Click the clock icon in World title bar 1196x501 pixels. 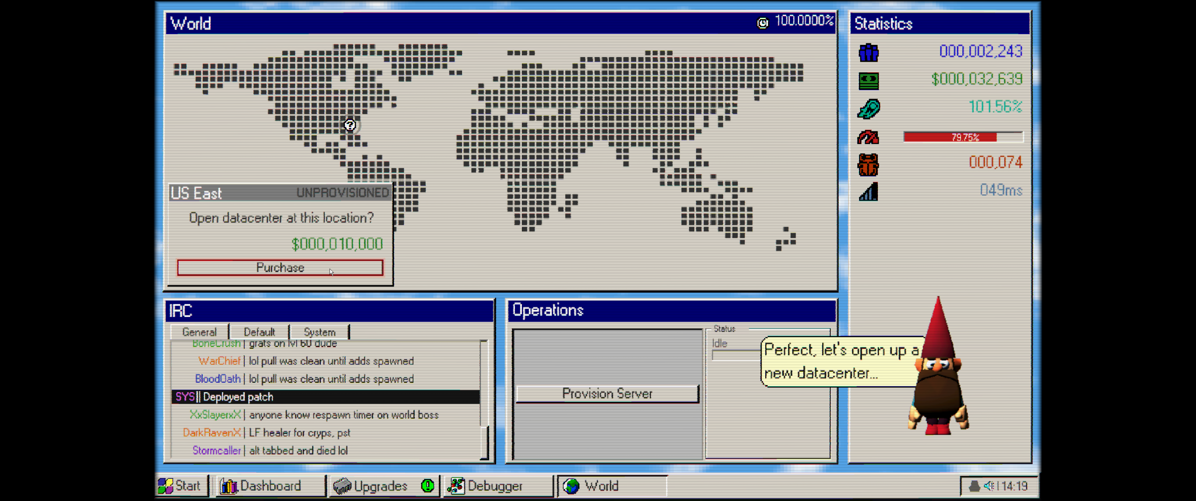762,22
